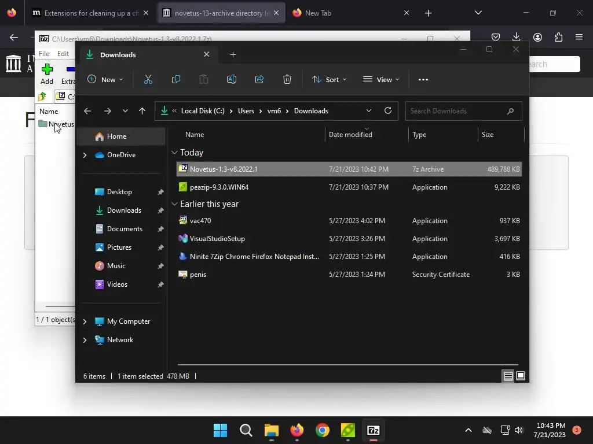Open the Windows Start button on taskbar
The width and height of the screenshot is (593, 444).
[221, 430]
